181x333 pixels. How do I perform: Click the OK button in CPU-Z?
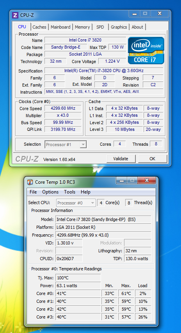click(x=152, y=159)
